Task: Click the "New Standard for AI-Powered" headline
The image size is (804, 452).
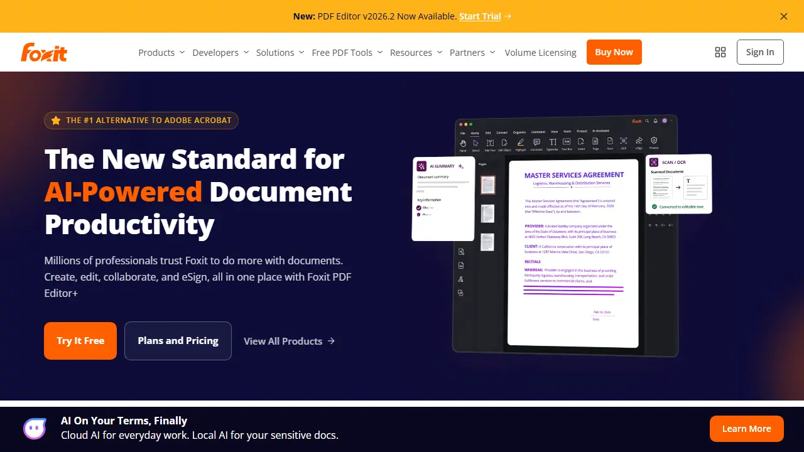Action: (198, 191)
